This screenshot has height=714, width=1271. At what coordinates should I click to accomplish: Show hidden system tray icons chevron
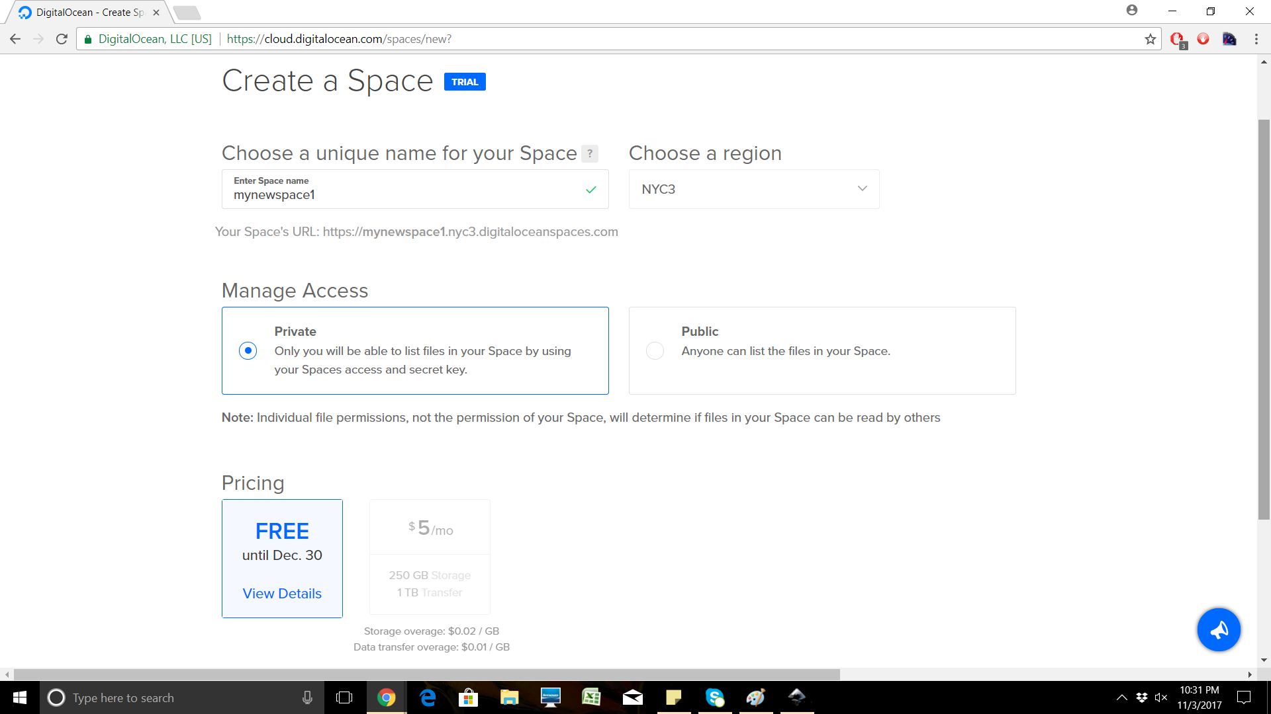(1121, 697)
